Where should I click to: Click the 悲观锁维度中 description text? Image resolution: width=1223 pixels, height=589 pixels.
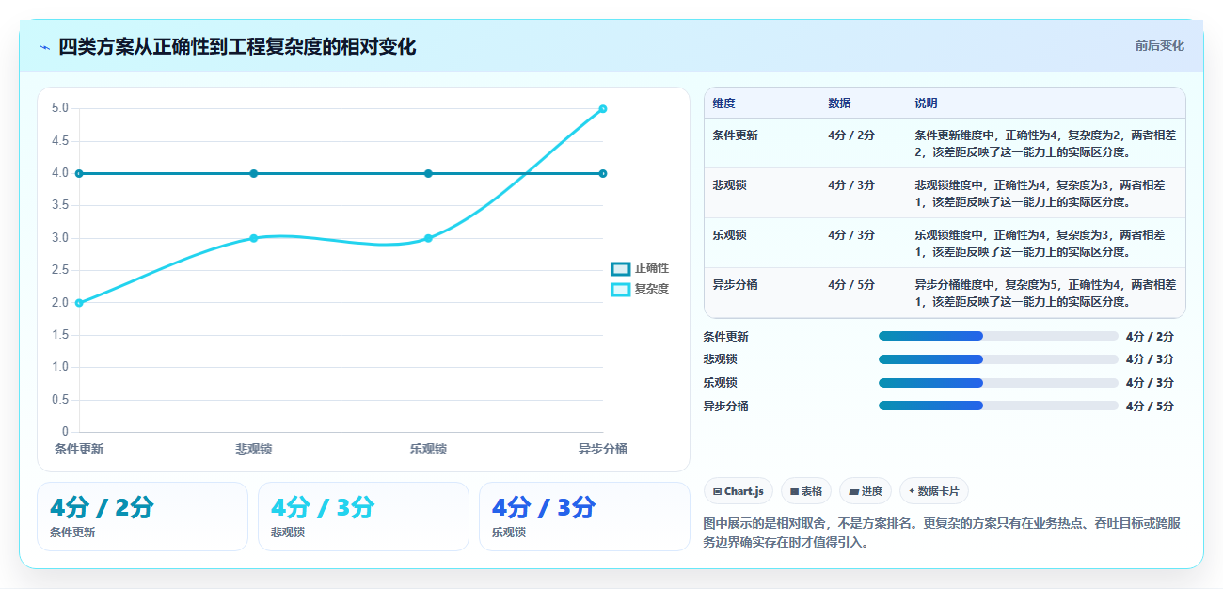[x=1040, y=193]
